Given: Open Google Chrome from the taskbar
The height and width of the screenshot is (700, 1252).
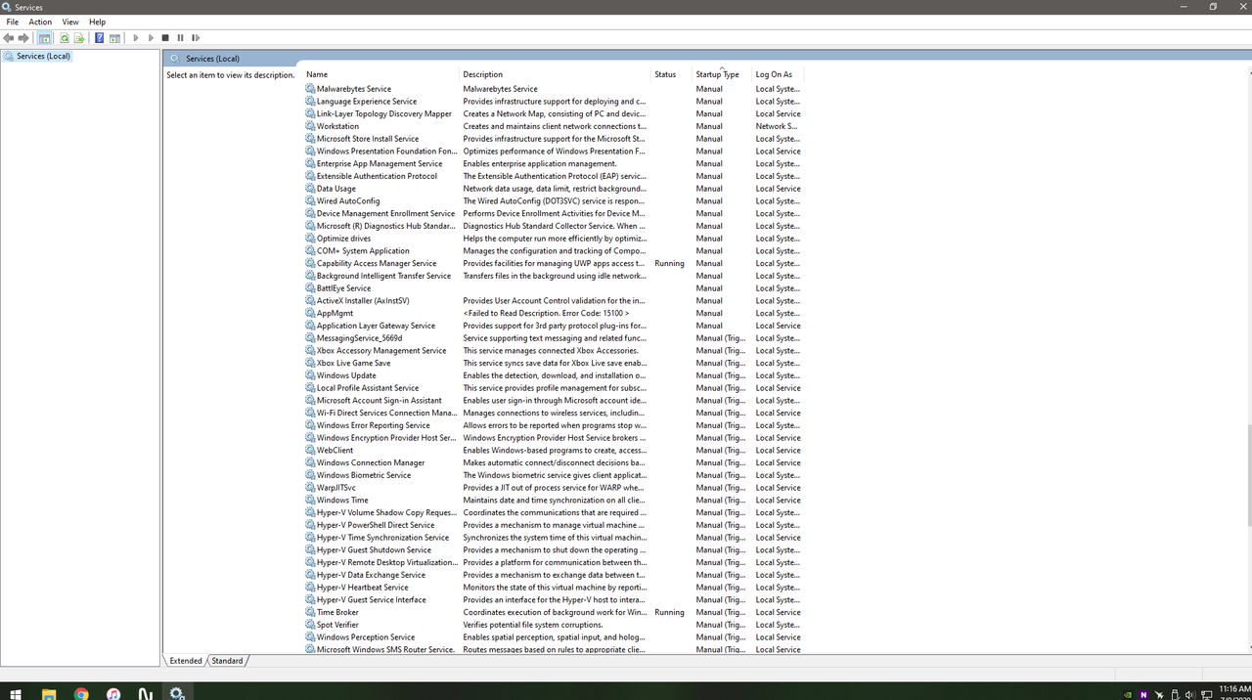Looking at the screenshot, I should click(x=81, y=694).
